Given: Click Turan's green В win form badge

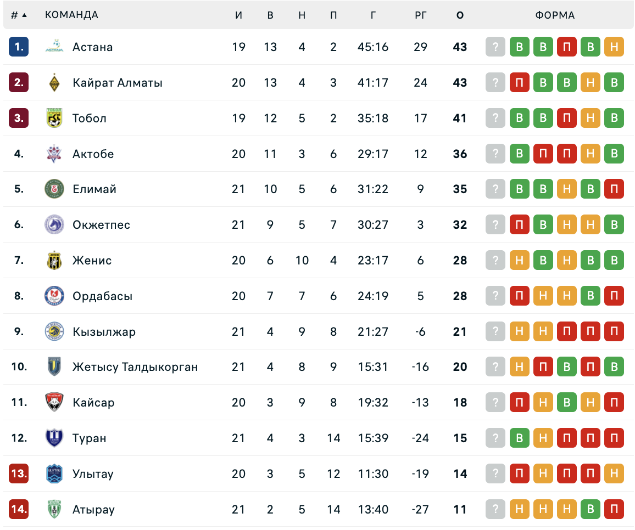Looking at the screenshot, I should point(519,438).
